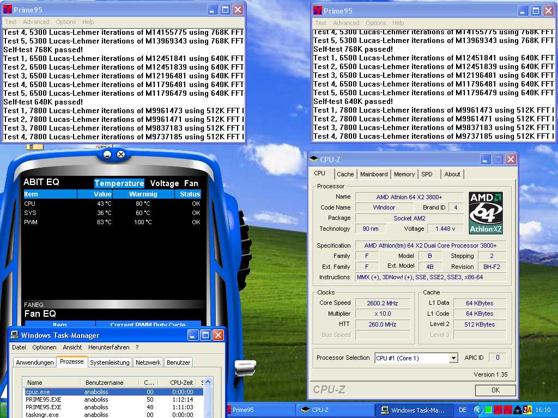This screenshot has height=418, width=558.
Task: Close the CPU-Z window
Action: tap(511, 159)
